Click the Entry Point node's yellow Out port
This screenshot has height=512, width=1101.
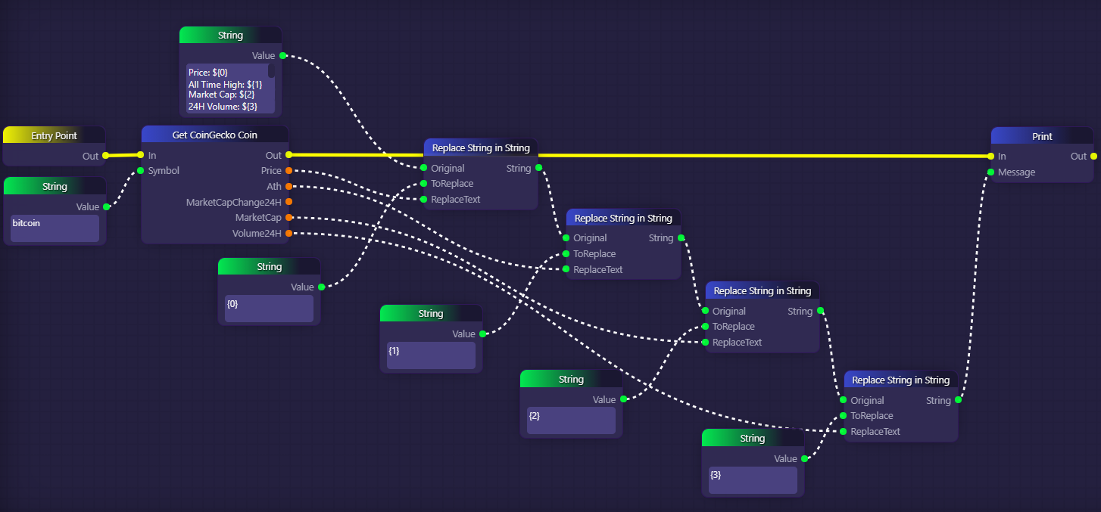coord(105,156)
